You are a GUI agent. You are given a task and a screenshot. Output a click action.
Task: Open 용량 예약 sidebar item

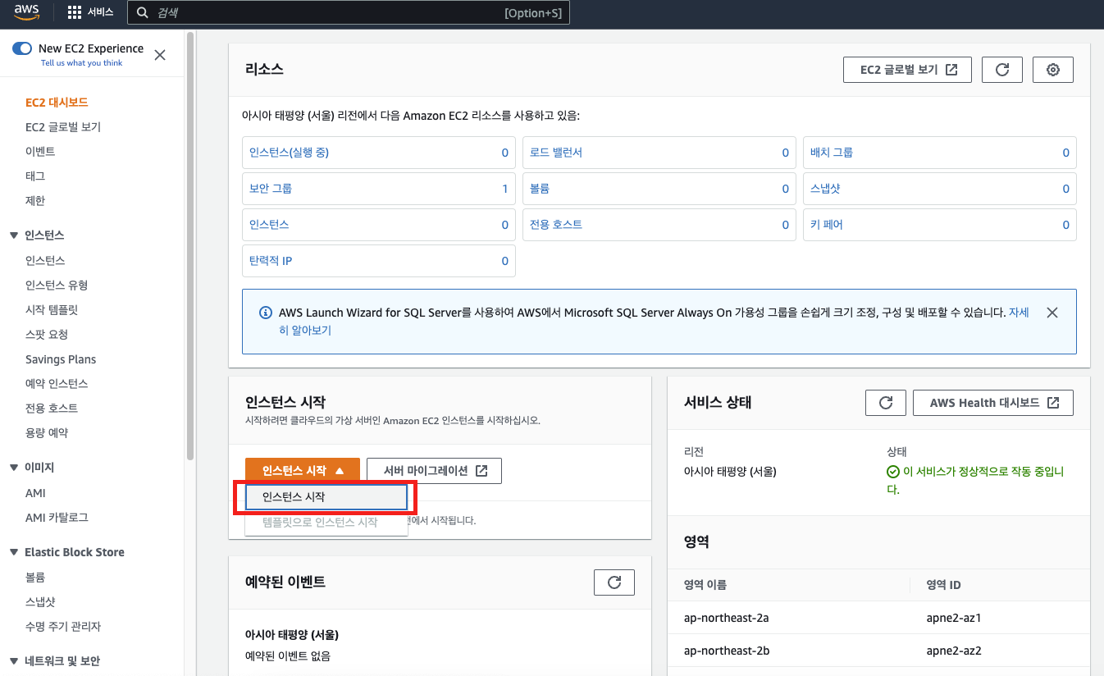point(47,433)
